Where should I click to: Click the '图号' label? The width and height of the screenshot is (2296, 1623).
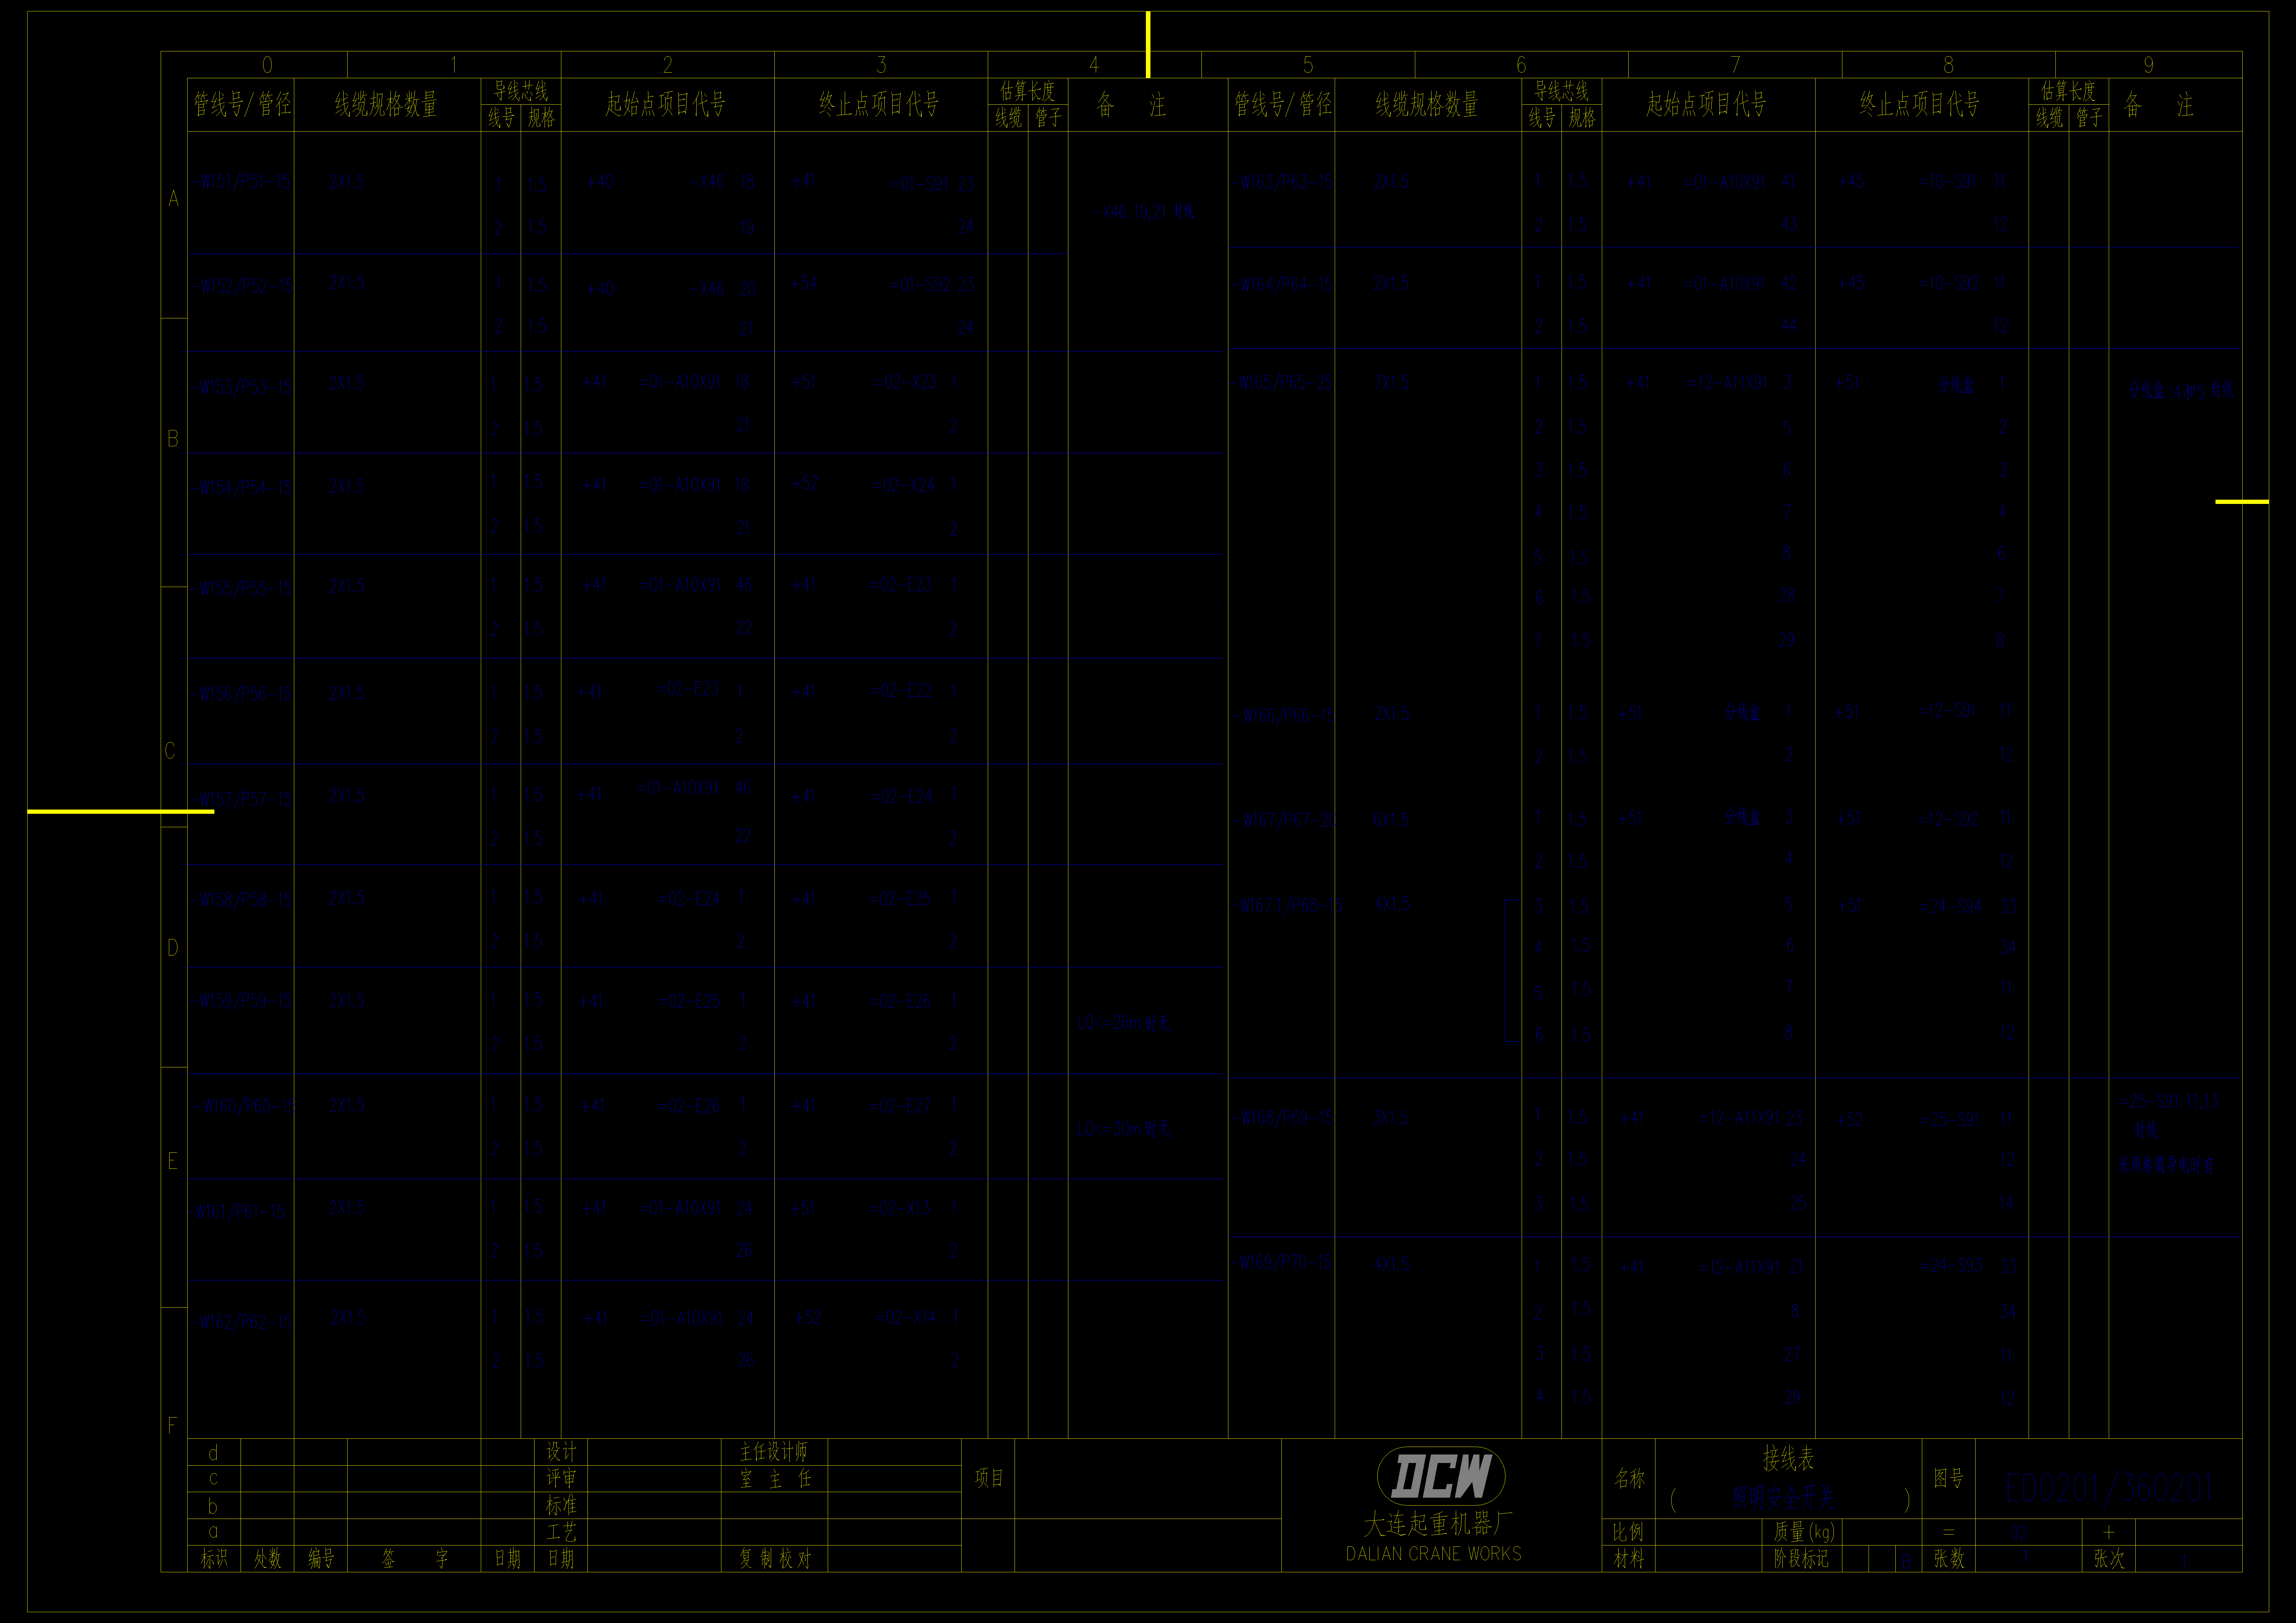[1948, 1478]
